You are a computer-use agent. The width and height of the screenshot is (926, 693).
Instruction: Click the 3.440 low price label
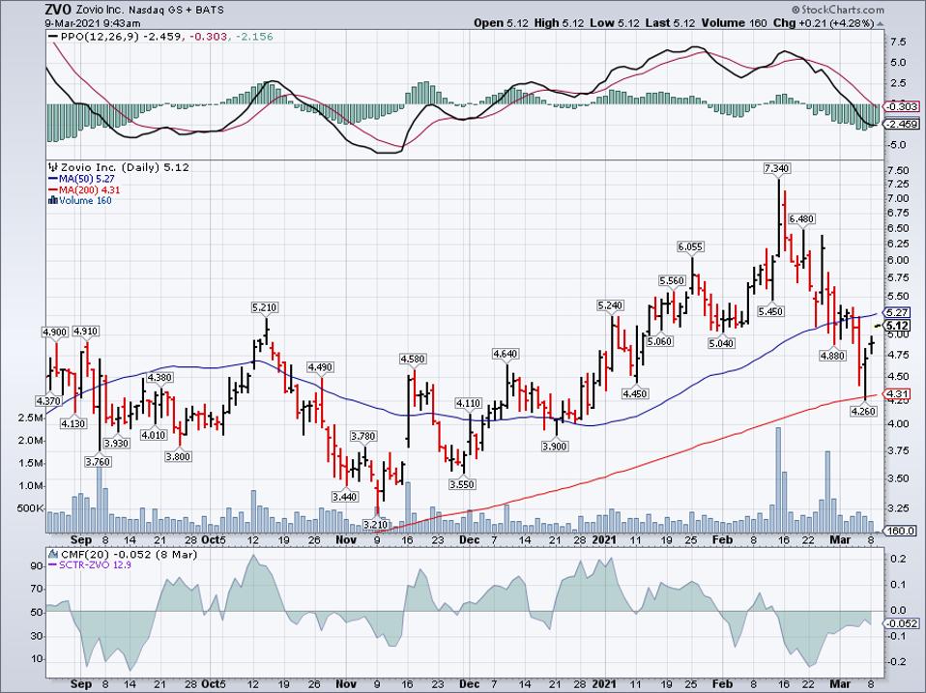345,497
